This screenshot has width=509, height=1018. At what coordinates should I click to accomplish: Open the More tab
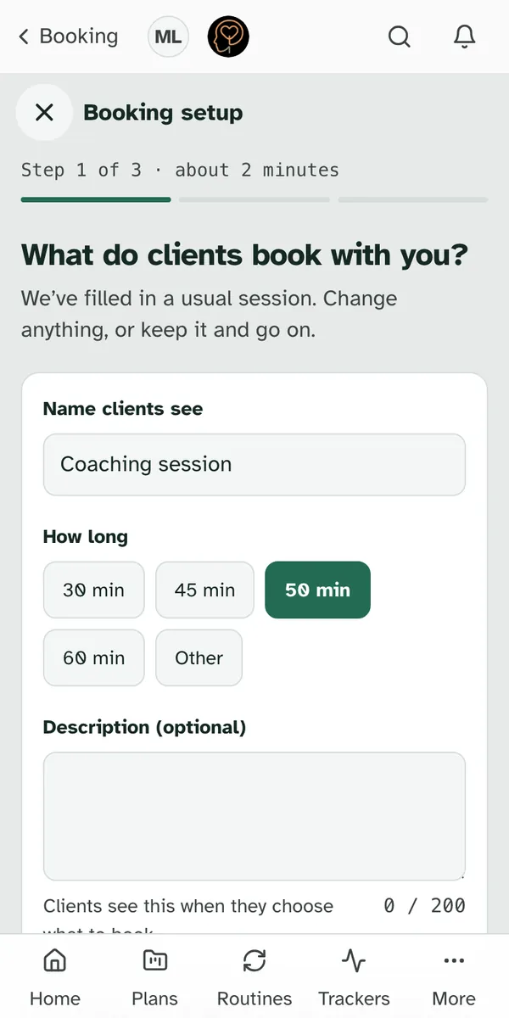coord(454,976)
